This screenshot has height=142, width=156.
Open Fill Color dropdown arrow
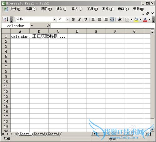pos(140,20)
